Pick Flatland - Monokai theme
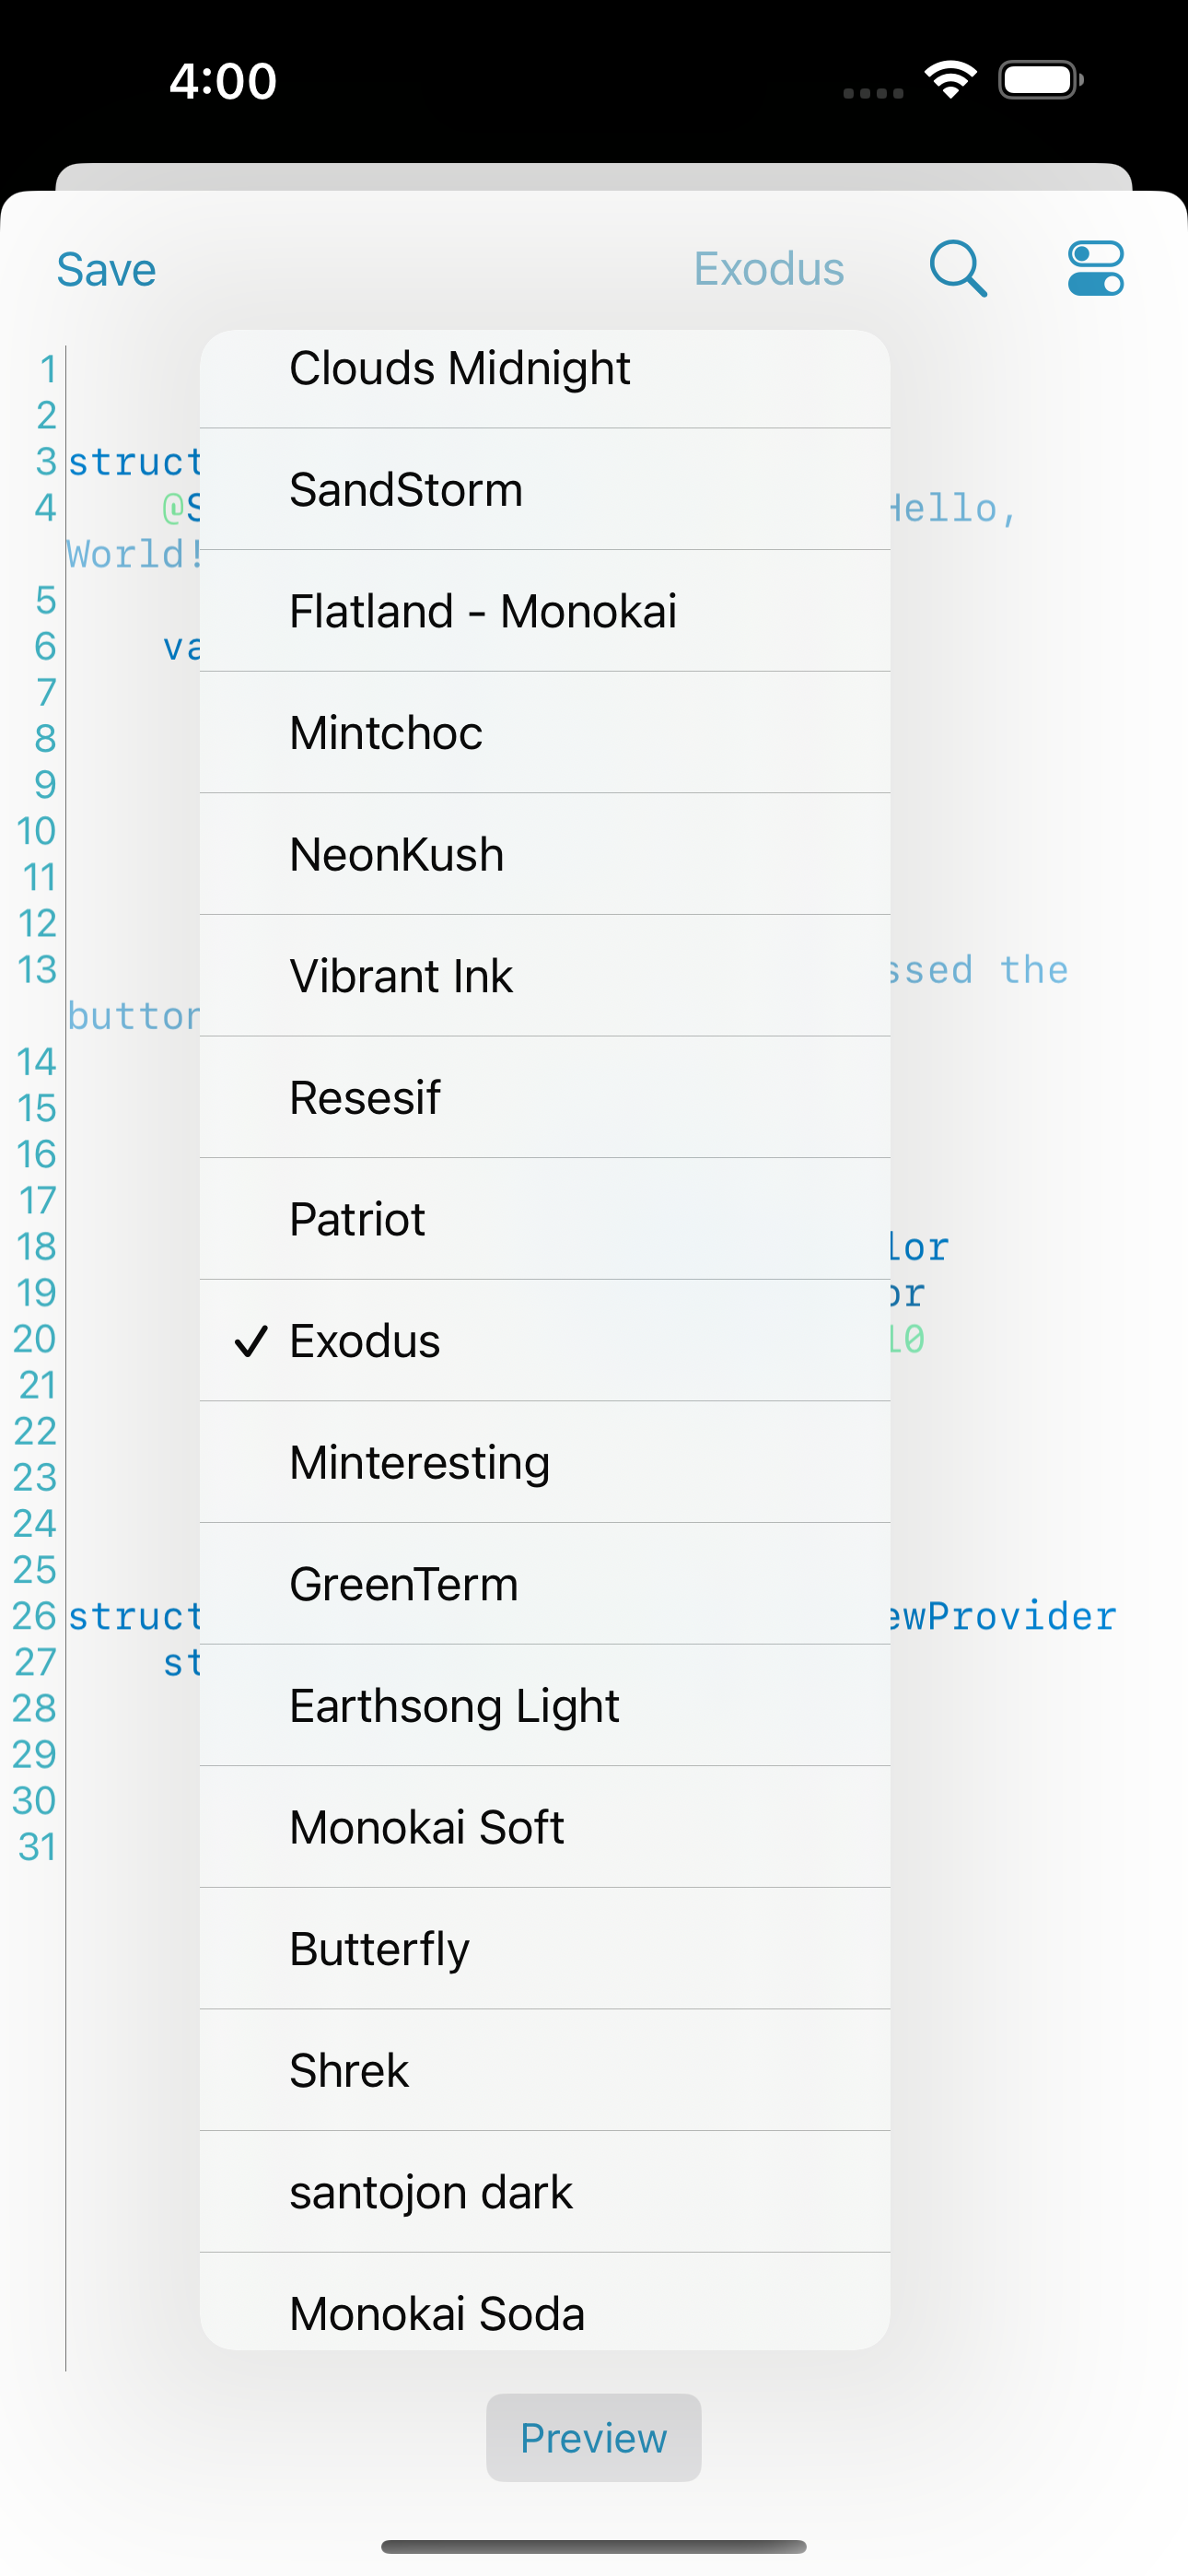The width and height of the screenshot is (1188, 2576). tap(545, 610)
